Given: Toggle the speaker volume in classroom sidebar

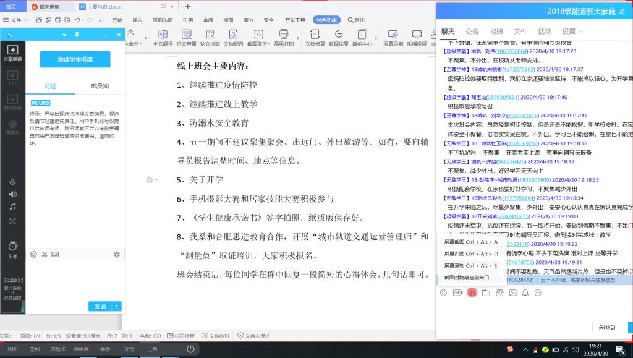Looking at the screenshot, I should (x=12, y=194).
